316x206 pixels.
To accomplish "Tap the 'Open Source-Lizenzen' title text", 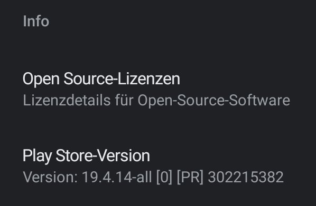I will pos(101,79).
